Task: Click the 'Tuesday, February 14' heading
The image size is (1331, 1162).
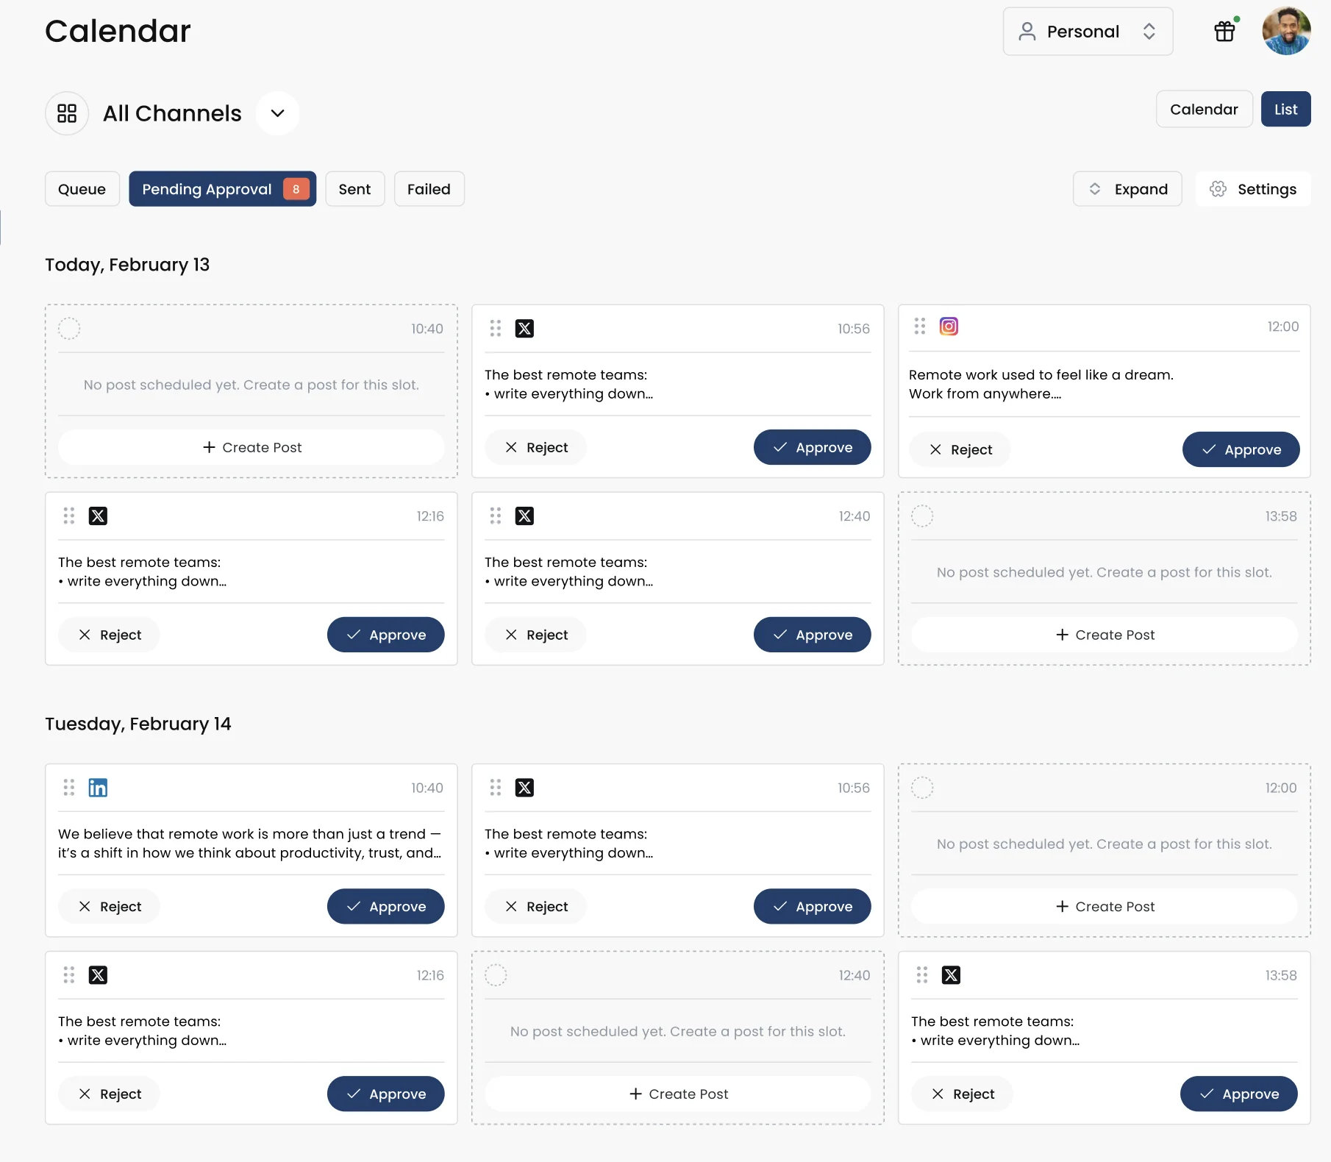Action: pyautogui.click(x=138, y=724)
